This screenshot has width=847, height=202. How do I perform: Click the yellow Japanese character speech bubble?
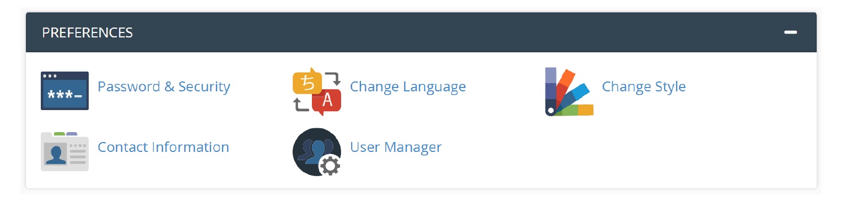[x=307, y=81]
